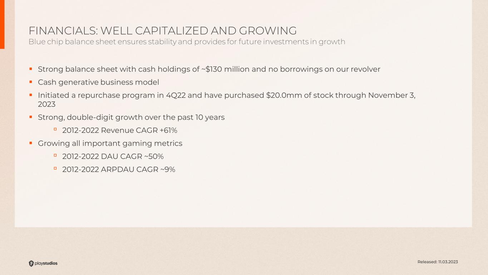Click the bullet next to "Strong, double-digit growth"

click(31, 116)
